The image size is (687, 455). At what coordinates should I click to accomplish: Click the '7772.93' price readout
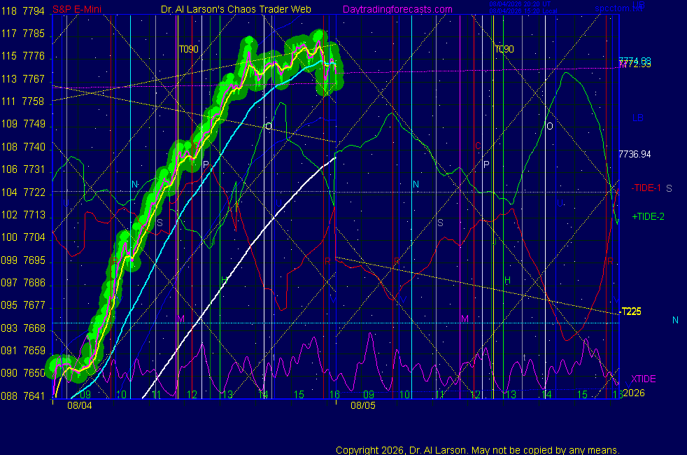[635, 64]
